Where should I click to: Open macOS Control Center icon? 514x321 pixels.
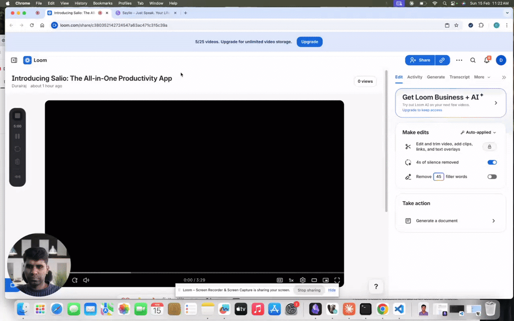tap(454, 4)
